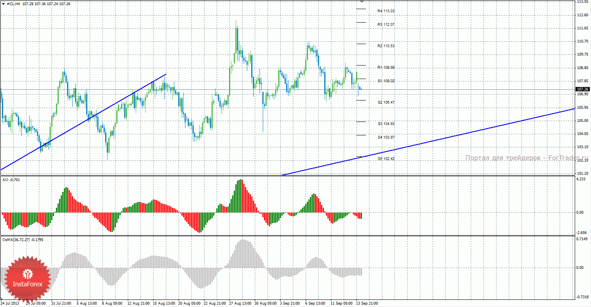The image size is (591, 307).
Task: Click the 0.7149 value on OsMA scale
Action: click(x=582, y=239)
